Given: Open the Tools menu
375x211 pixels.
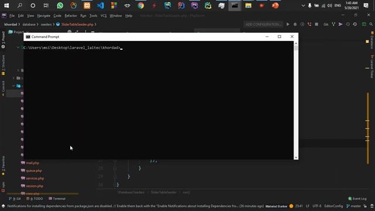Looking at the screenshot, I should 93,16.
